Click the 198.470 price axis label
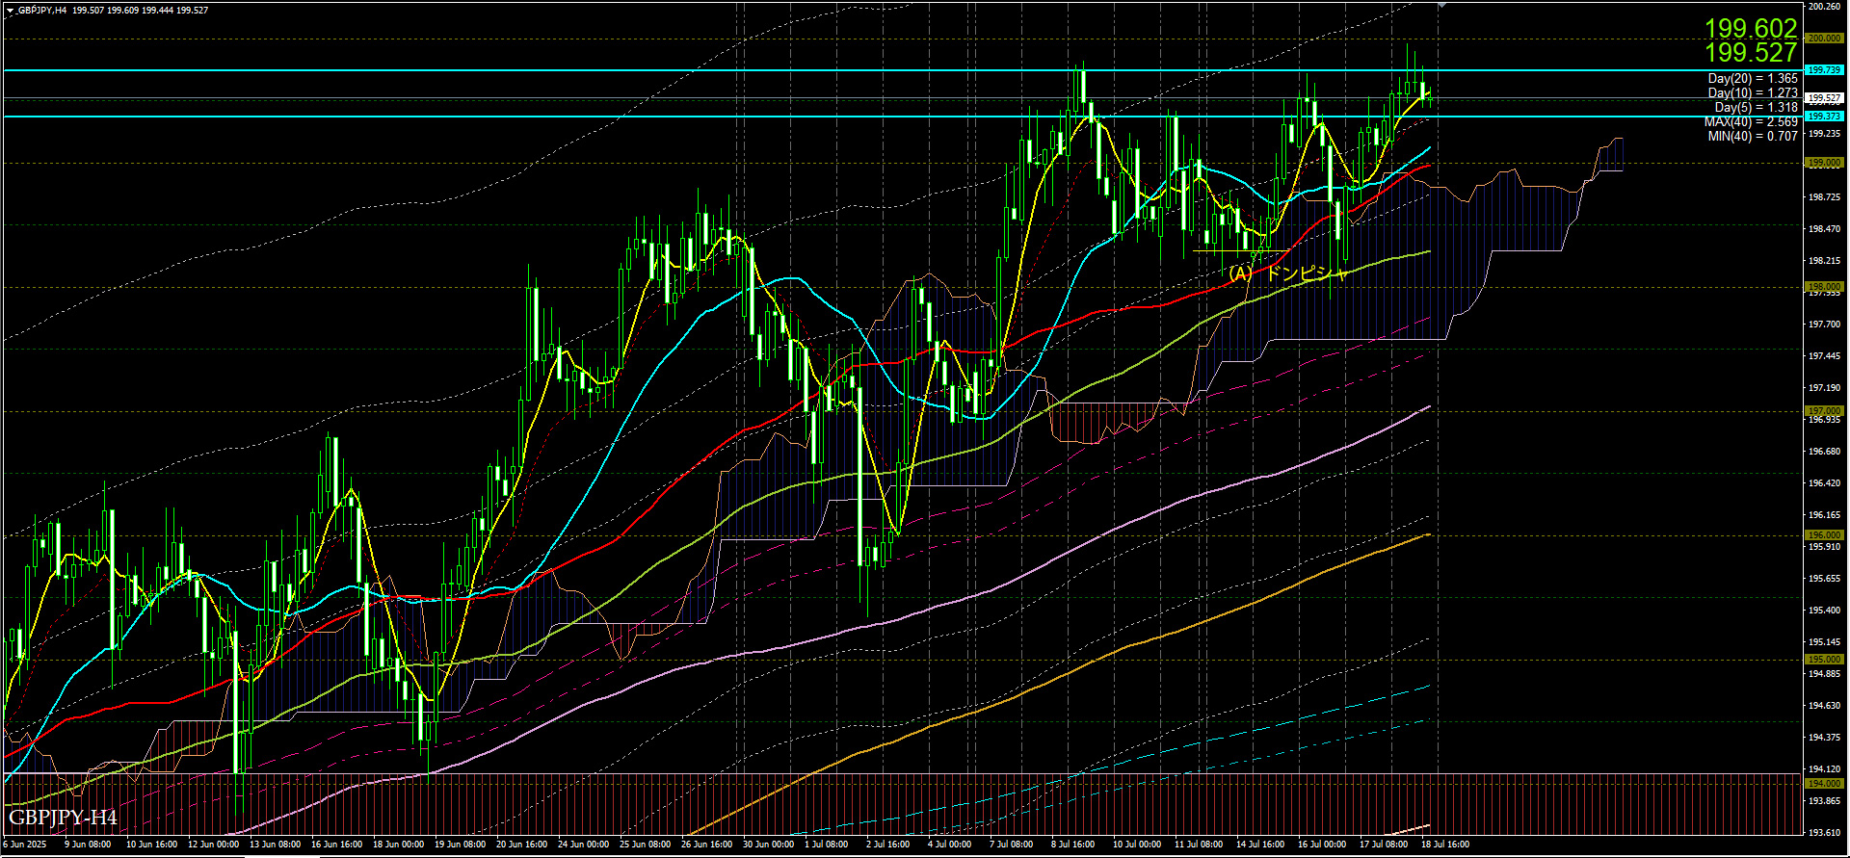The width and height of the screenshot is (1850, 858). click(1825, 229)
